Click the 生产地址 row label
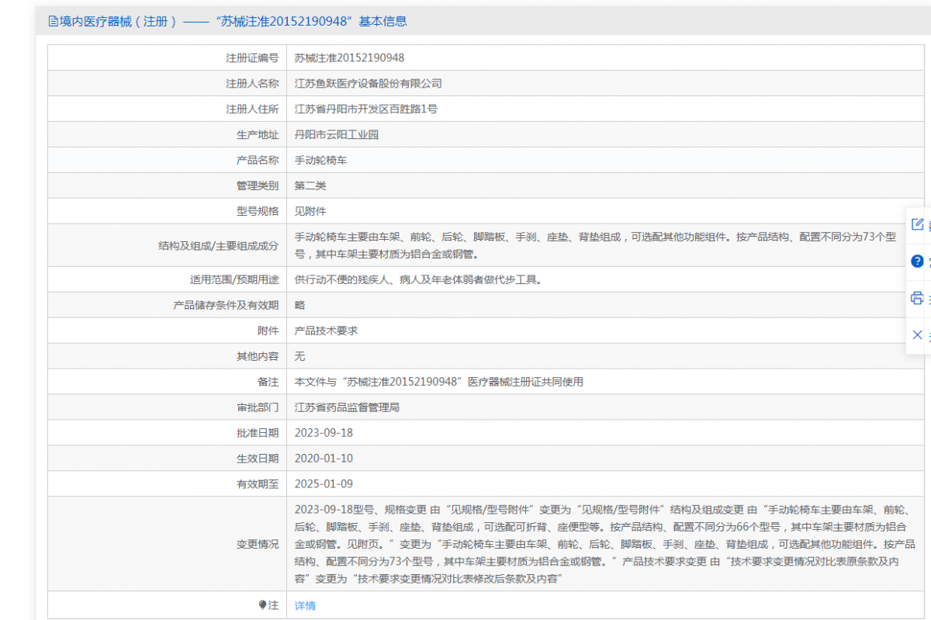Image resolution: width=931 pixels, height=620 pixels. point(258,135)
